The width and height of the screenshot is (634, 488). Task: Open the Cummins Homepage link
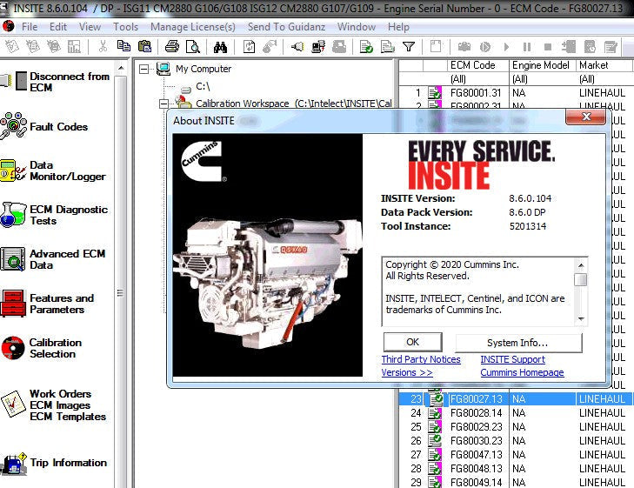pos(522,372)
